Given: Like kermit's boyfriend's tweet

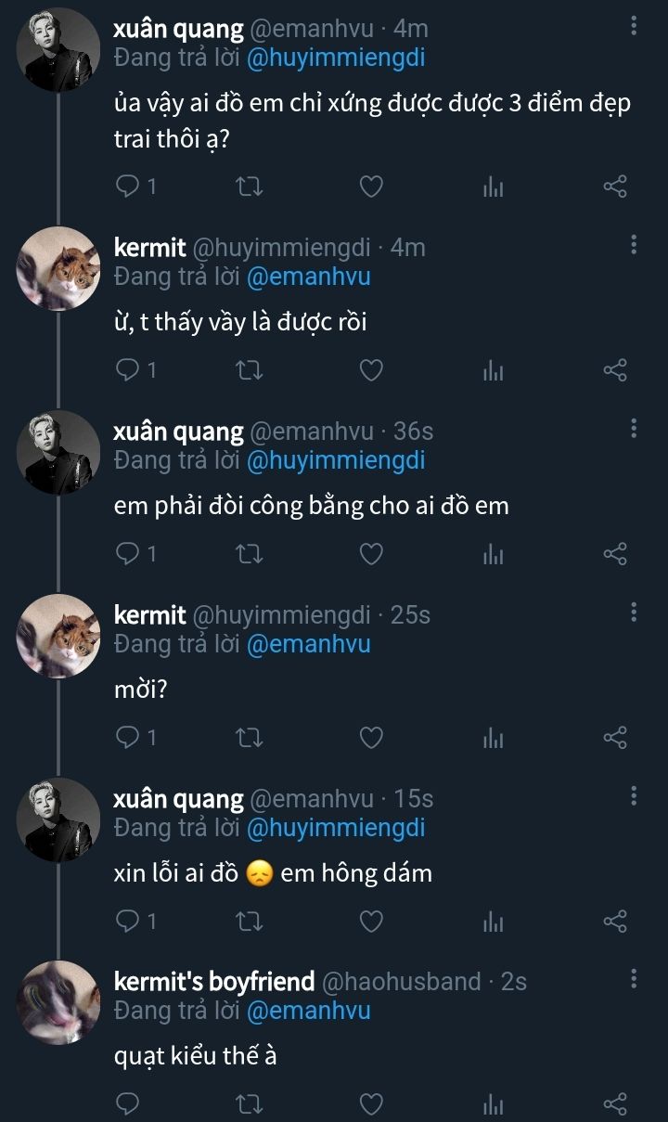Looking at the screenshot, I should pos(371,1103).
